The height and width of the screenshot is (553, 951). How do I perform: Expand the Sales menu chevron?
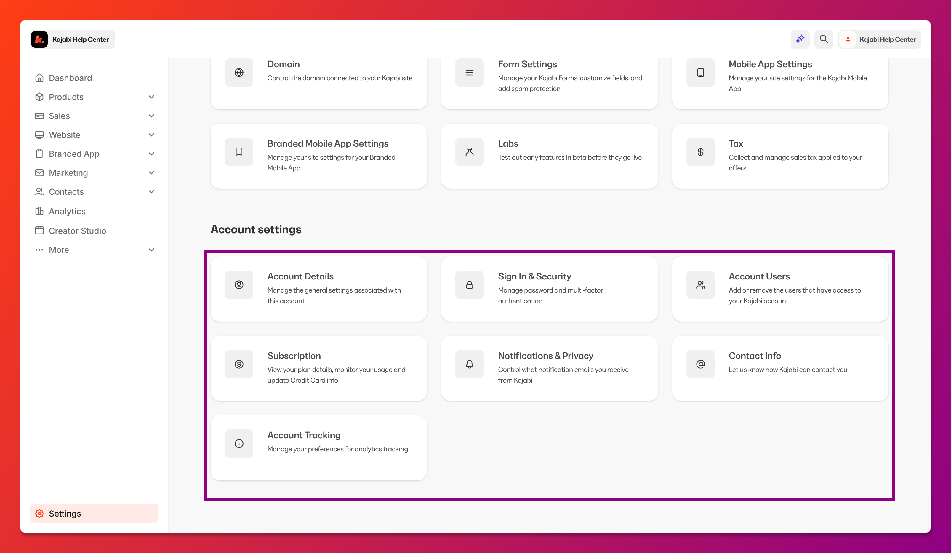pos(151,116)
